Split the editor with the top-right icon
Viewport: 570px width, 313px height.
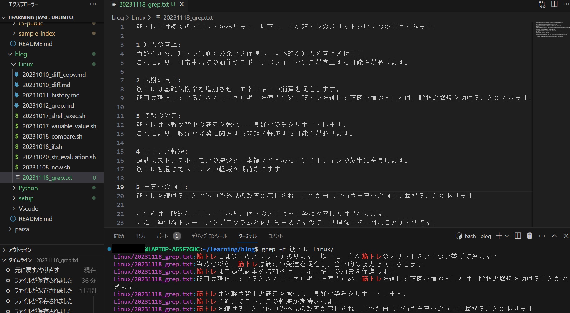coord(554,4)
